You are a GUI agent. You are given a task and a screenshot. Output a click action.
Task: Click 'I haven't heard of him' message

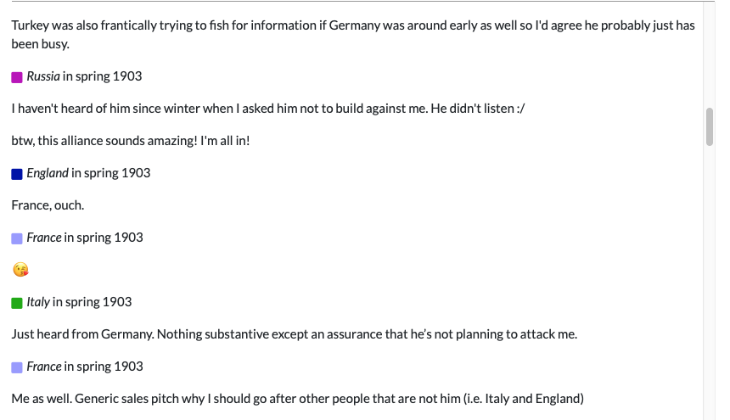point(268,109)
